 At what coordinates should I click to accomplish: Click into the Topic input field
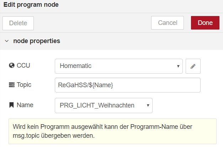coord(127,85)
